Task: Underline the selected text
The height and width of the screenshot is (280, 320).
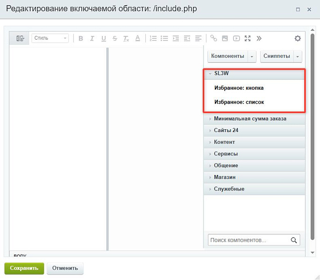Action: point(104,38)
